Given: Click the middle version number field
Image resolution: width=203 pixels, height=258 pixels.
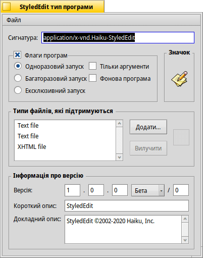Looking at the screenshot, I should [x=96, y=190].
